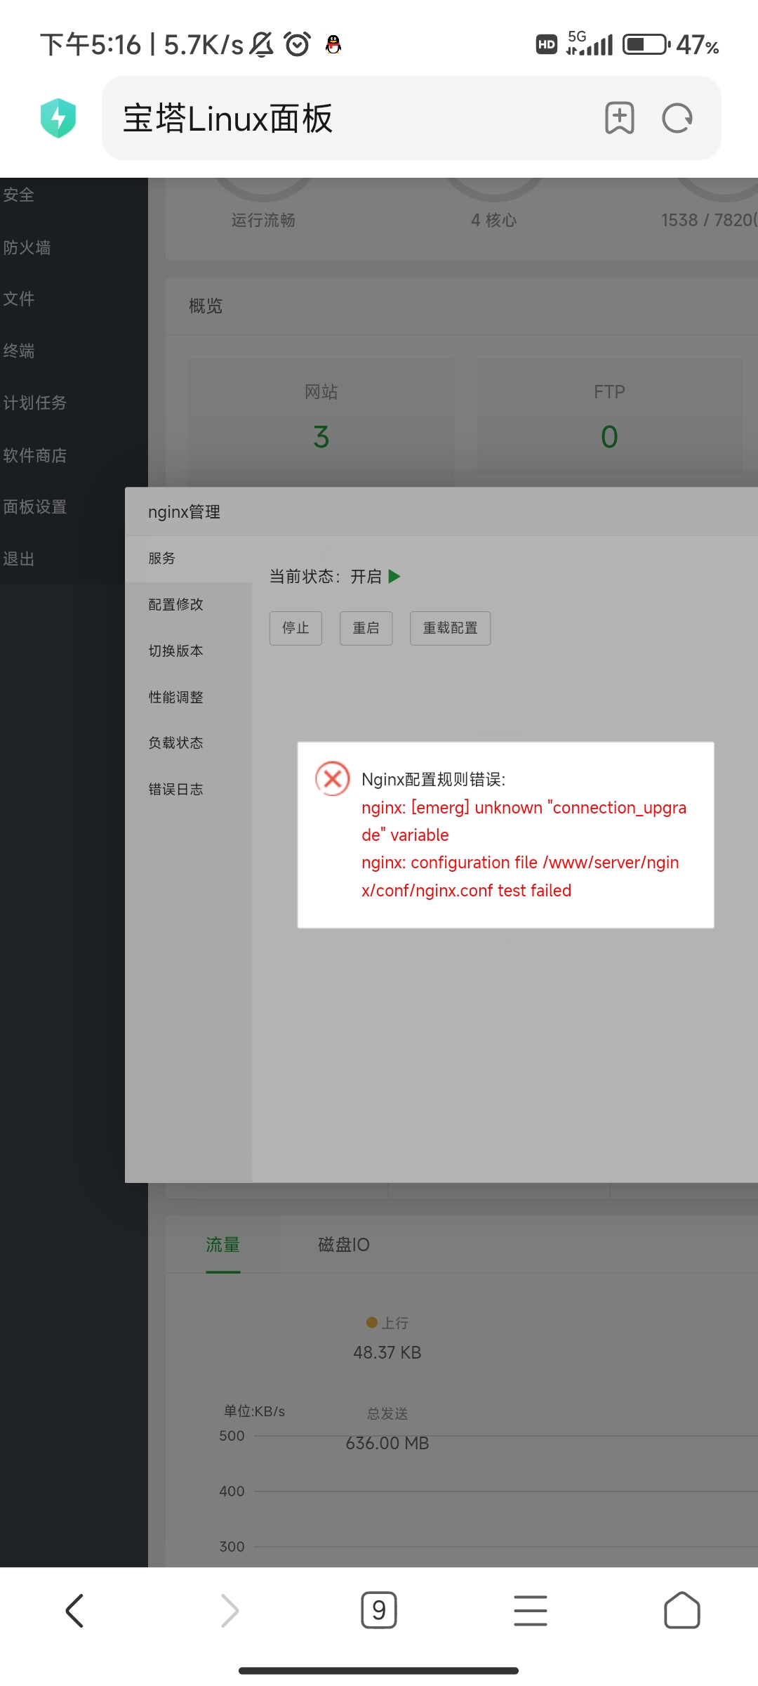Tap the green shield security icon
758x1686 pixels.
click(58, 118)
